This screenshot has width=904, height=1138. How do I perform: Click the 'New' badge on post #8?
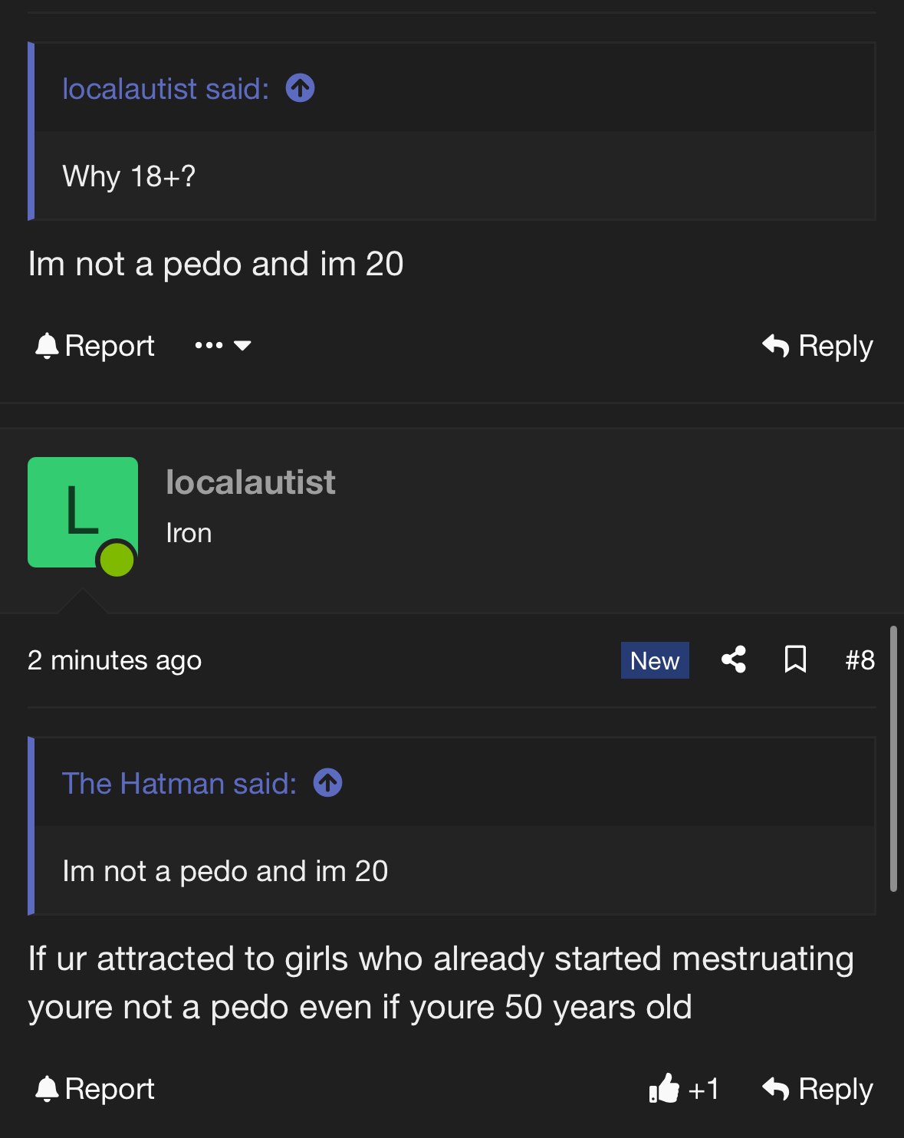click(655, 660)
